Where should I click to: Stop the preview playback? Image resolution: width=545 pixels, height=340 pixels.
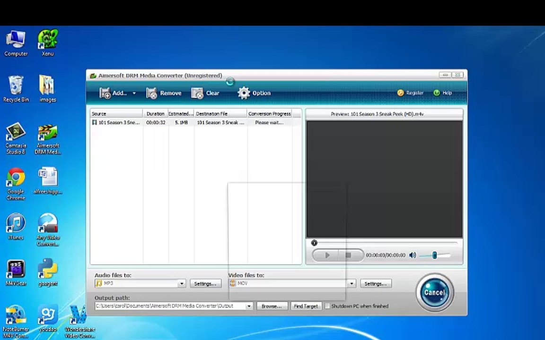click(x=349, y=255)
